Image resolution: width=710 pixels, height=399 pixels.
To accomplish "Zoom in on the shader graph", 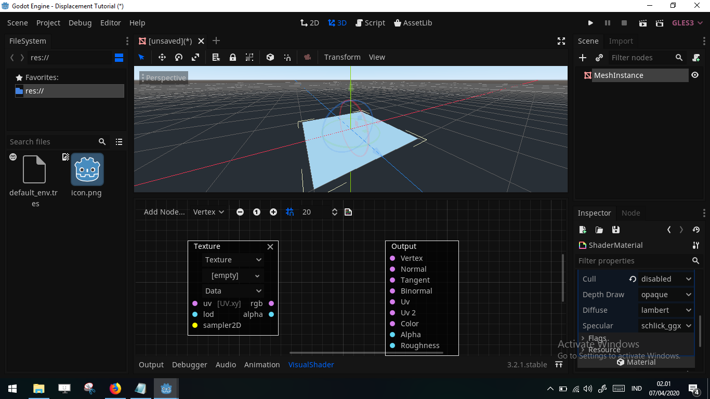I will pyautogui.click(x=273, y=211).
